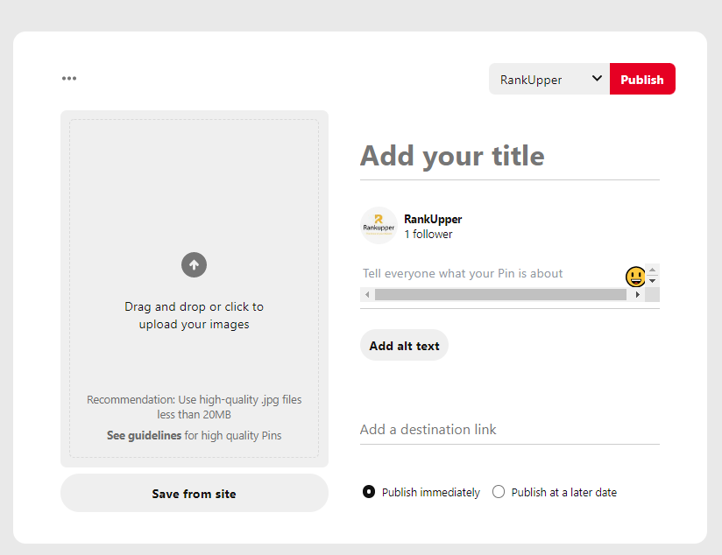
Task: Click the Drag and drop upload text
Action: coord(194,315)
